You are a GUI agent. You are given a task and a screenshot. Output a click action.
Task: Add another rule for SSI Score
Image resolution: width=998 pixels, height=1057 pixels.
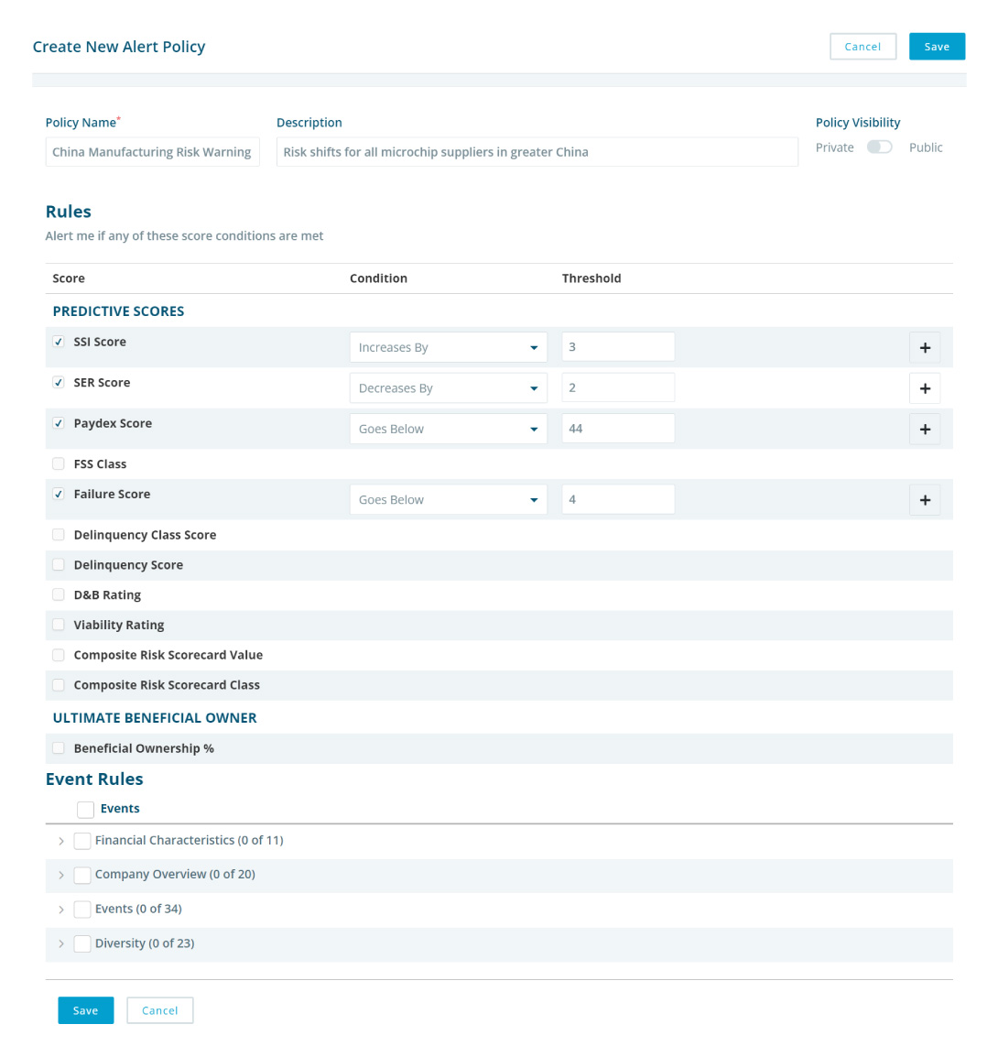pyautogui.click(x=925, y=348)
